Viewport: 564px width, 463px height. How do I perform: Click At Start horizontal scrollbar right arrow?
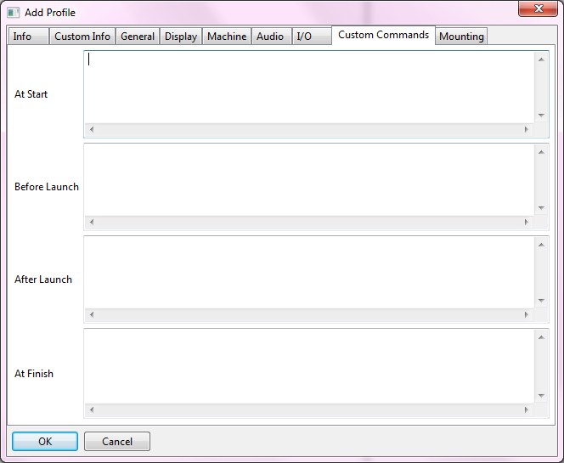click(x=526, y=130)
